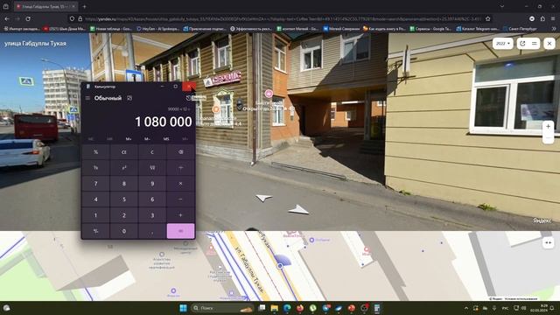Click the plus/minus sign calculator key
The image size is (560, 315).
95,231
